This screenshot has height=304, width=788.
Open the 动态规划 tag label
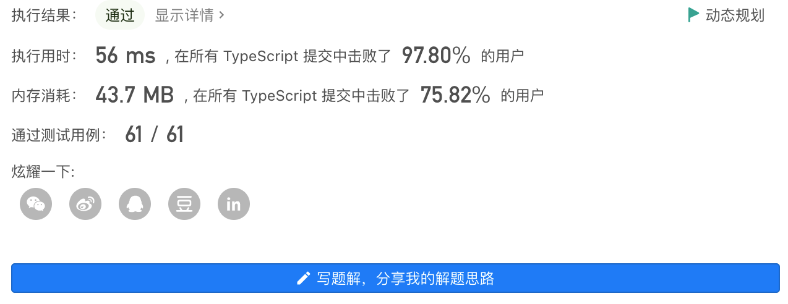click(x=735, y=15)
